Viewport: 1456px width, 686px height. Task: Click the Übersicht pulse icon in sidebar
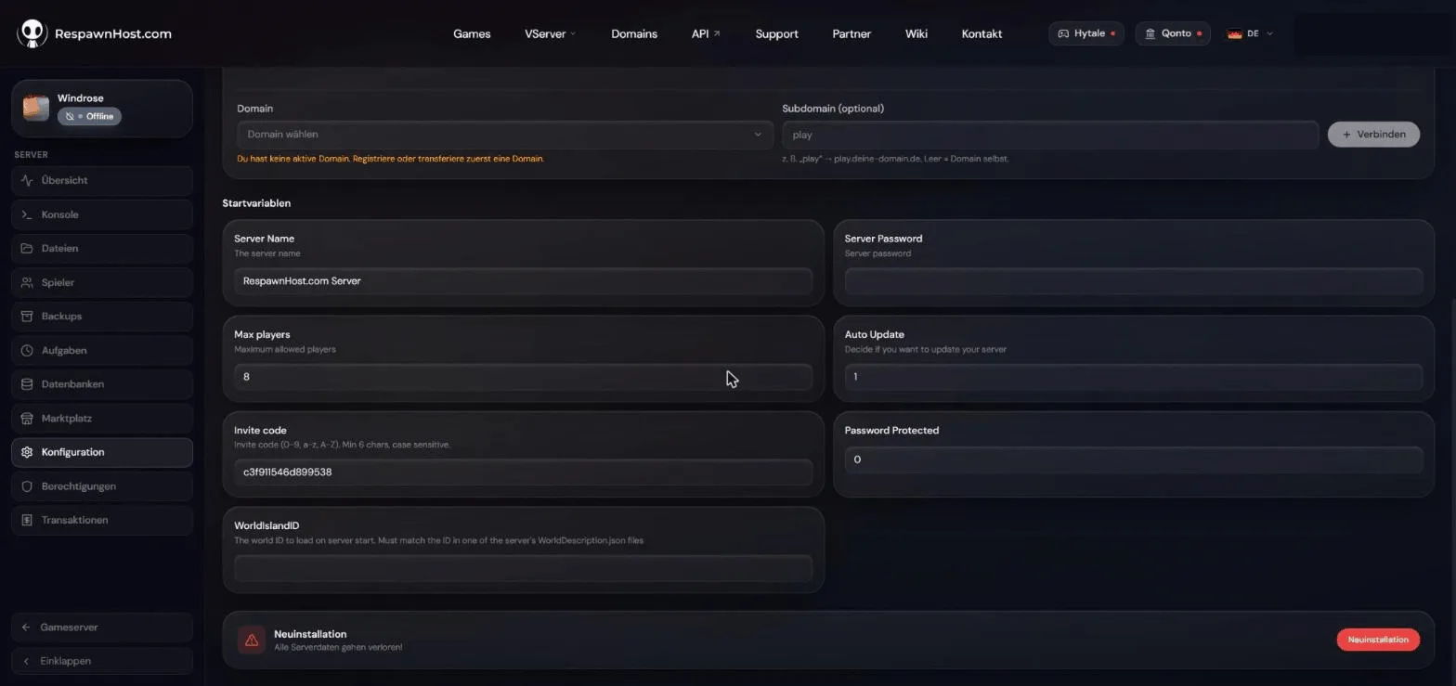pyautogui.click(x=27, y=180)
